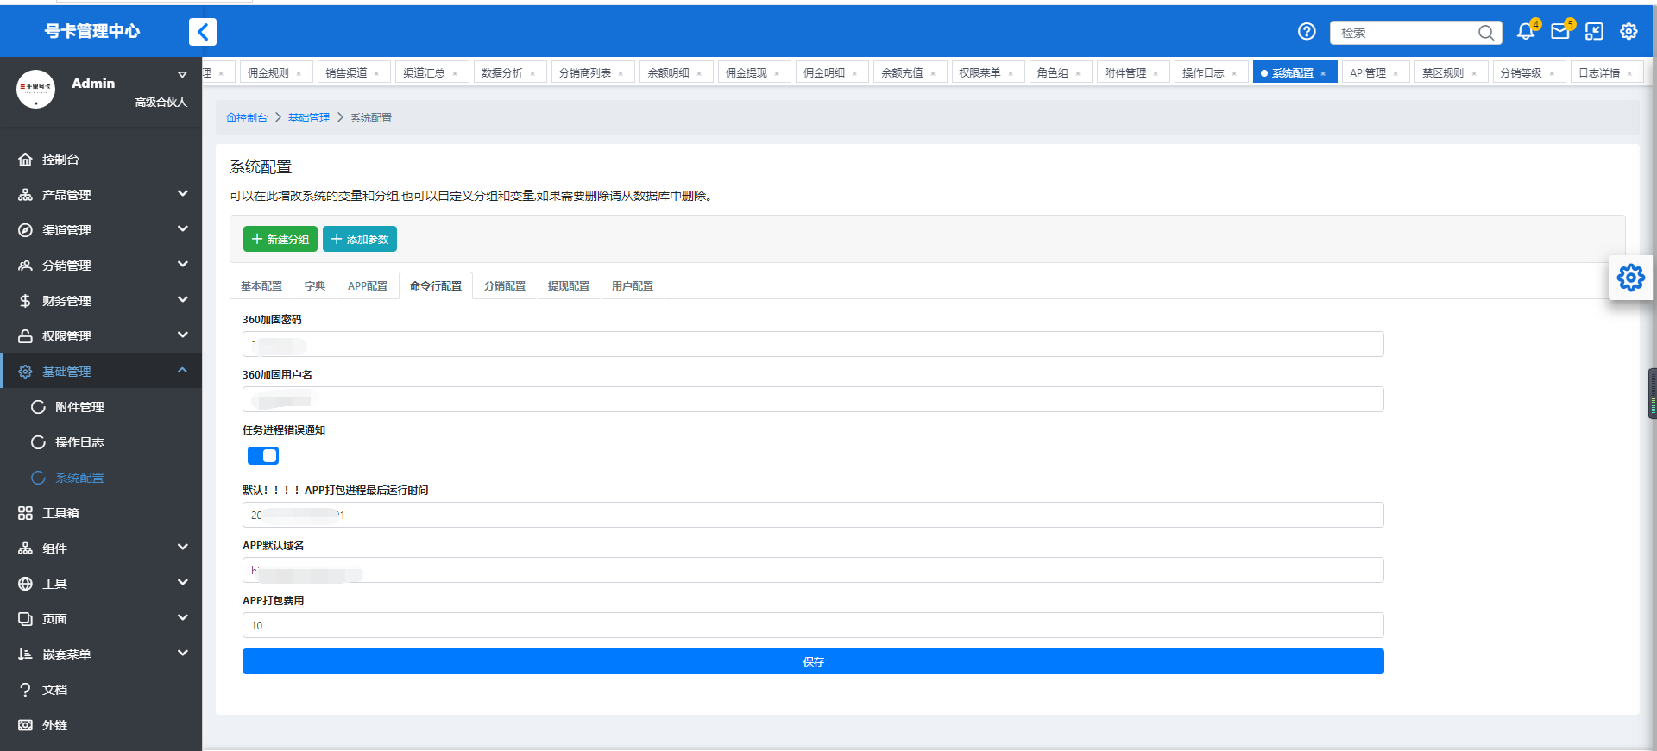Click the blue 保存 button
Image resolution: width=1657 pixels, height=751 pixels.
click(813, 661)
